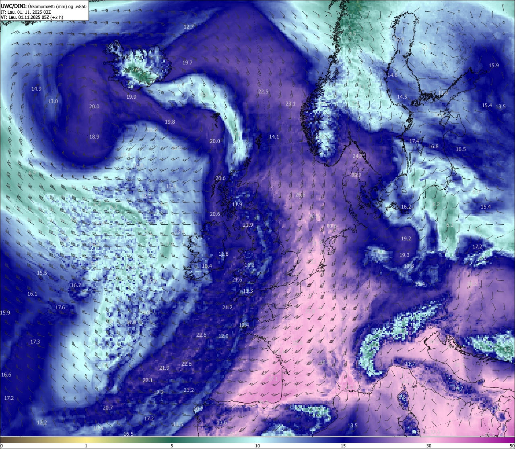515x449 pixels.
Task: Click the 50 tick label on the color scale
Action: pos(512,446)
